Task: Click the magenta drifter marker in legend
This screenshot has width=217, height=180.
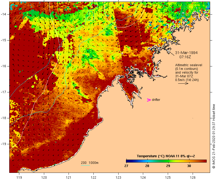Action: 149,100
